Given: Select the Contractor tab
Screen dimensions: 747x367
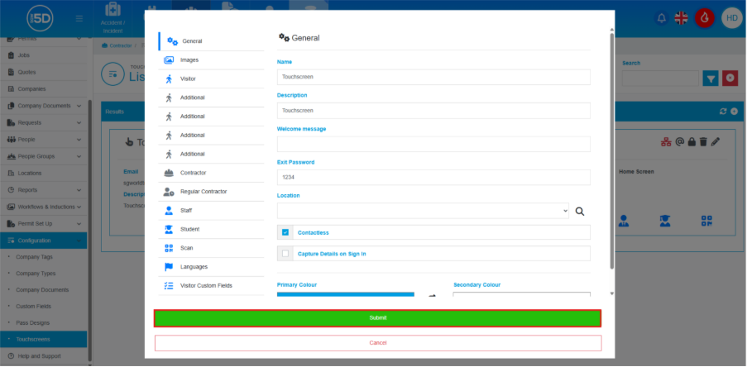Looking at the screenshot, I should point(211,173).
